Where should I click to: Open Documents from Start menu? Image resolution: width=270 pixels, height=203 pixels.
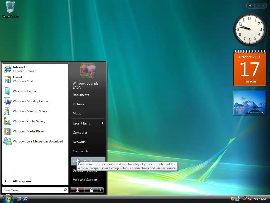click(88, 95)
